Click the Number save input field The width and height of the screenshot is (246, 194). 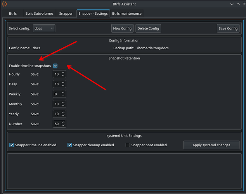tap(57, 124)
